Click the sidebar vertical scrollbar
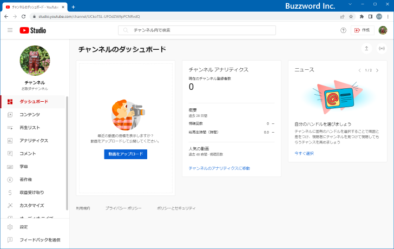 click(67, 153)
